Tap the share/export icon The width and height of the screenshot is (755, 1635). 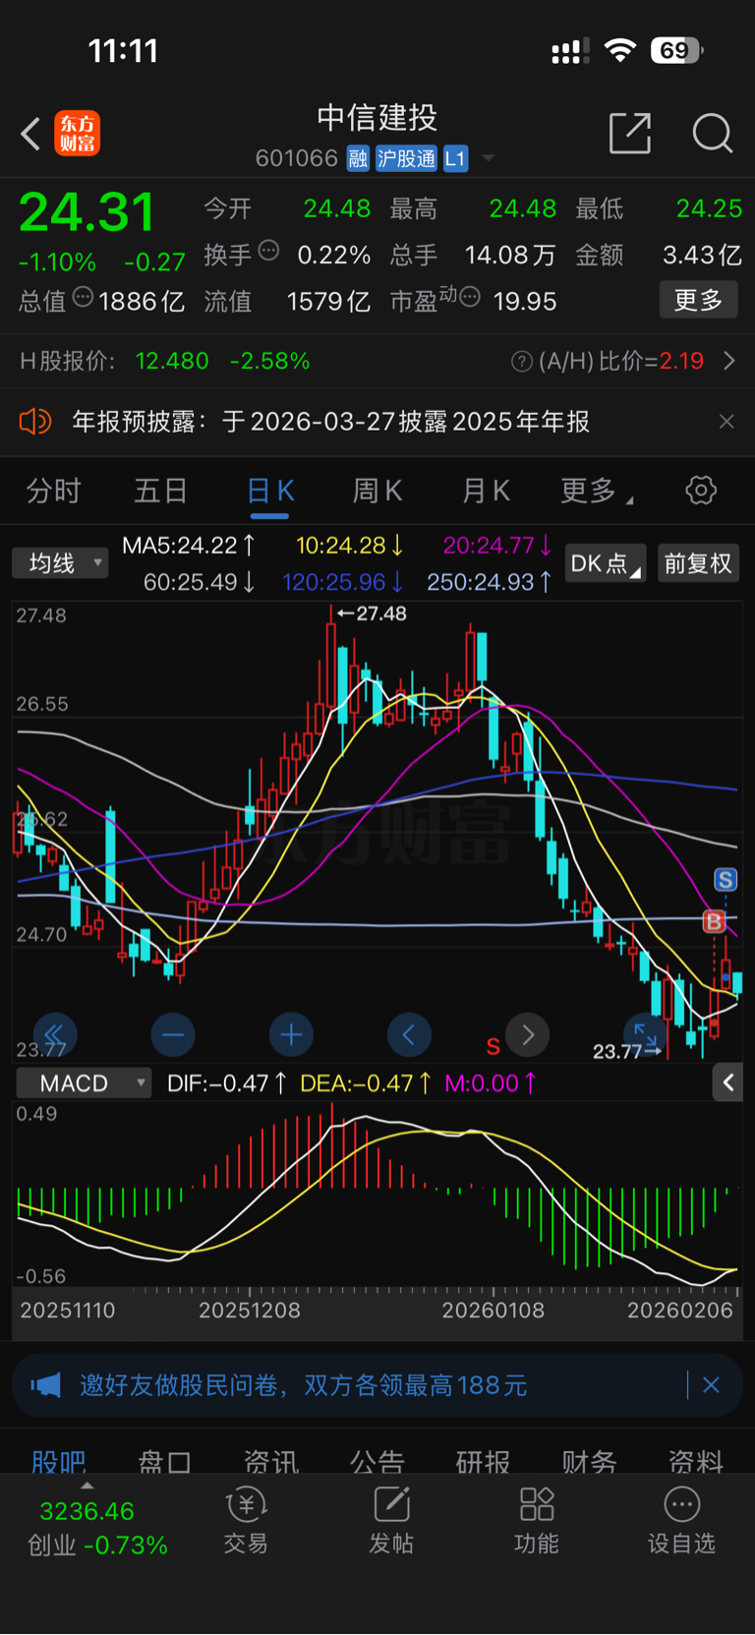[630, 133]
